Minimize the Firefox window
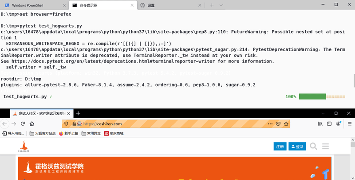 (x=323, y=113)
